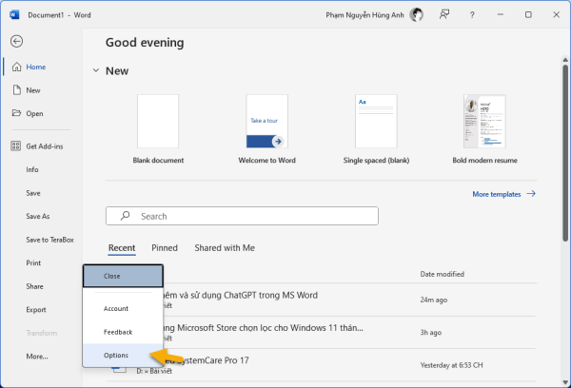571x388 pixels.
Task: Select the Single spaced (blank) template
Action: point(376,121)
